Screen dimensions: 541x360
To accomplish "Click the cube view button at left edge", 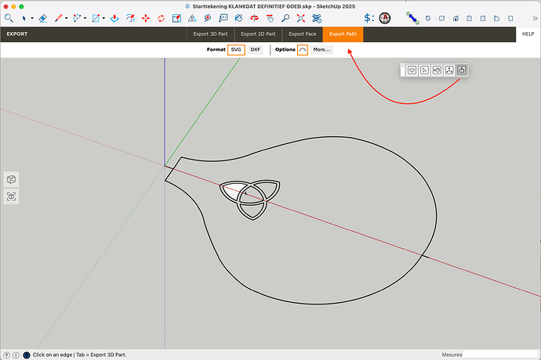I will tap(12, 179).
